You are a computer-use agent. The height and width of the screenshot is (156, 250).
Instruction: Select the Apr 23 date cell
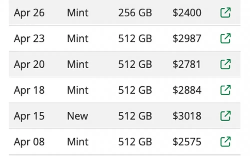coord(29,39)
